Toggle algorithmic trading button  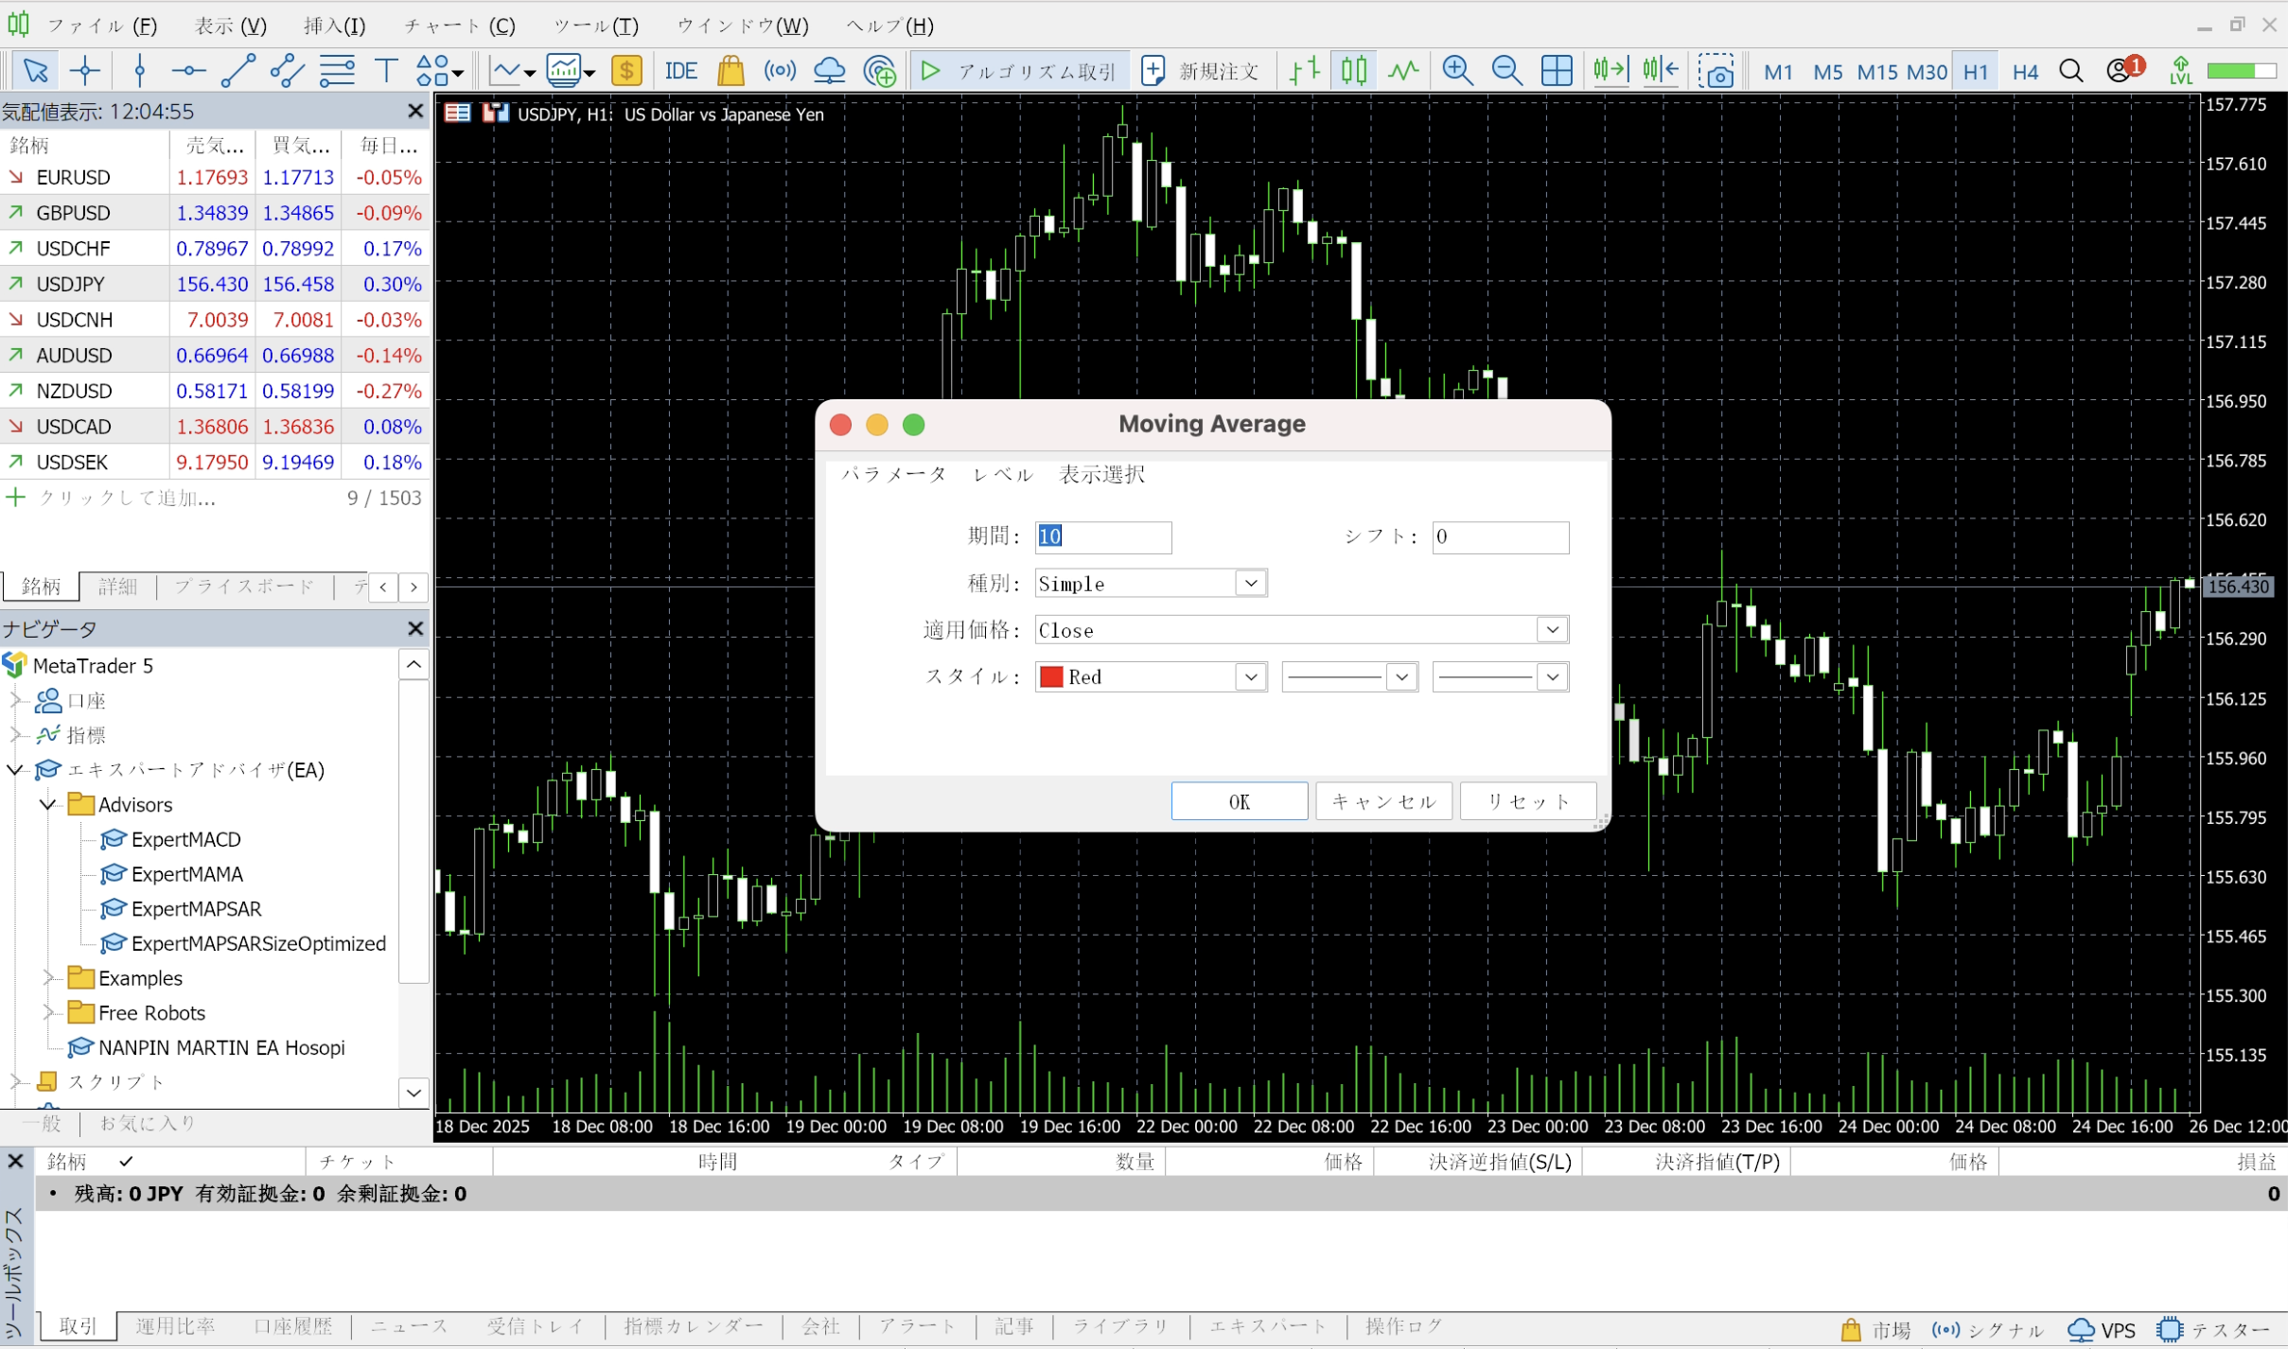pos(1020,71)
